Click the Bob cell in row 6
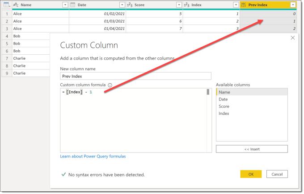The image size is (304, 194). [31, 51]
